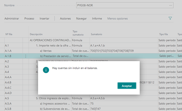Open the Navegar menu
This screenshot has height=111, width=182.
click(81, 19)
